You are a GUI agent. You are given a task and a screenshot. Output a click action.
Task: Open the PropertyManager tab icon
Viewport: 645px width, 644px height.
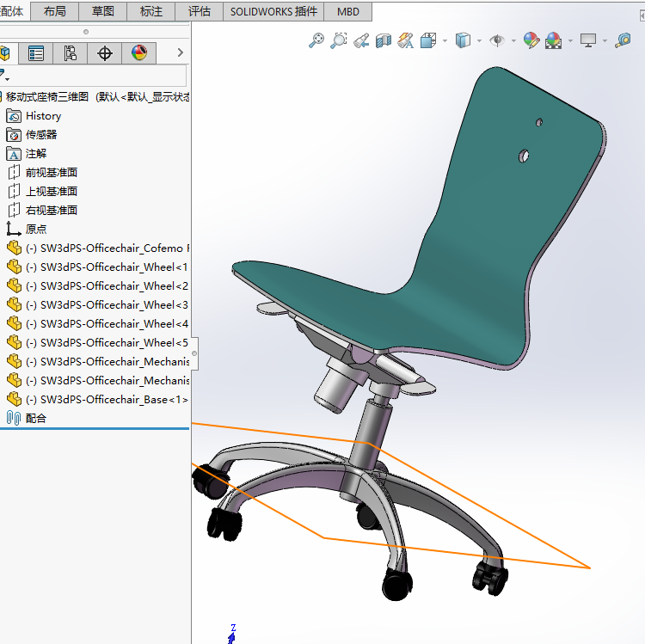36,53
